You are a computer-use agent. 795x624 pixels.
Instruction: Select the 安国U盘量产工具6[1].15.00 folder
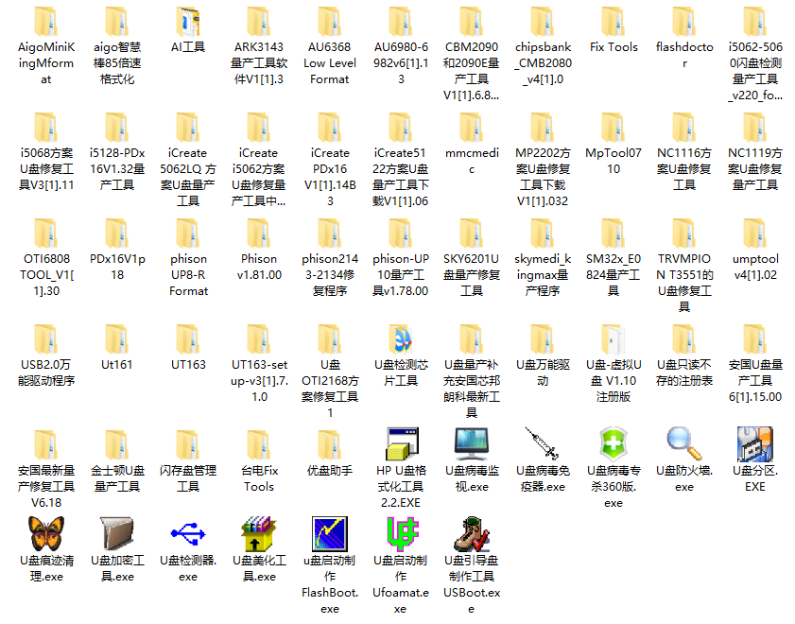[755, 338]
